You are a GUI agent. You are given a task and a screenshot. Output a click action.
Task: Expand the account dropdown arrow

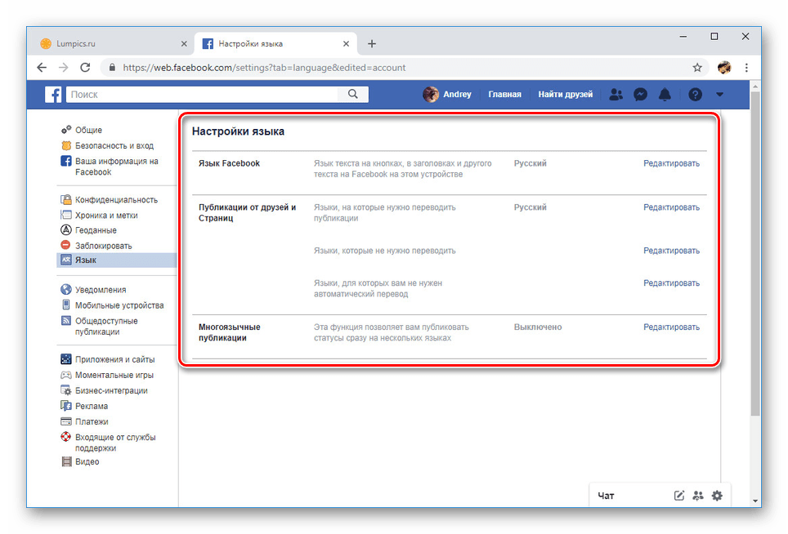719,95
